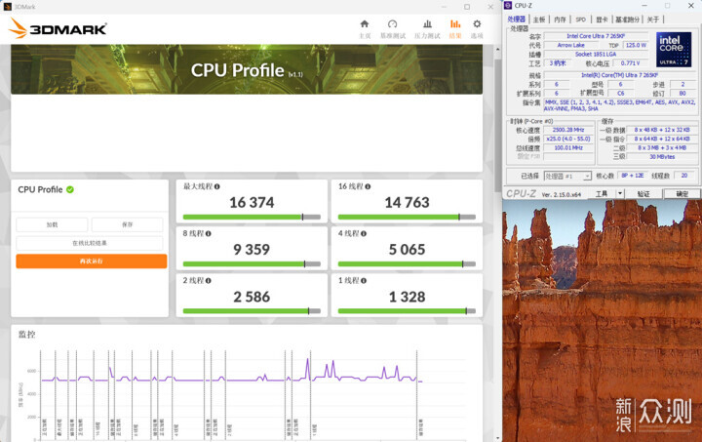
Task: Click the 名字 field Intel Core Ultra 7 265KF
Action: (x=596, y=36)
